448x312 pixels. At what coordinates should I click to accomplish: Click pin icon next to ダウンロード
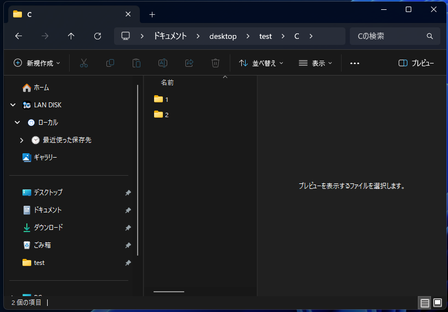point(128,228)
